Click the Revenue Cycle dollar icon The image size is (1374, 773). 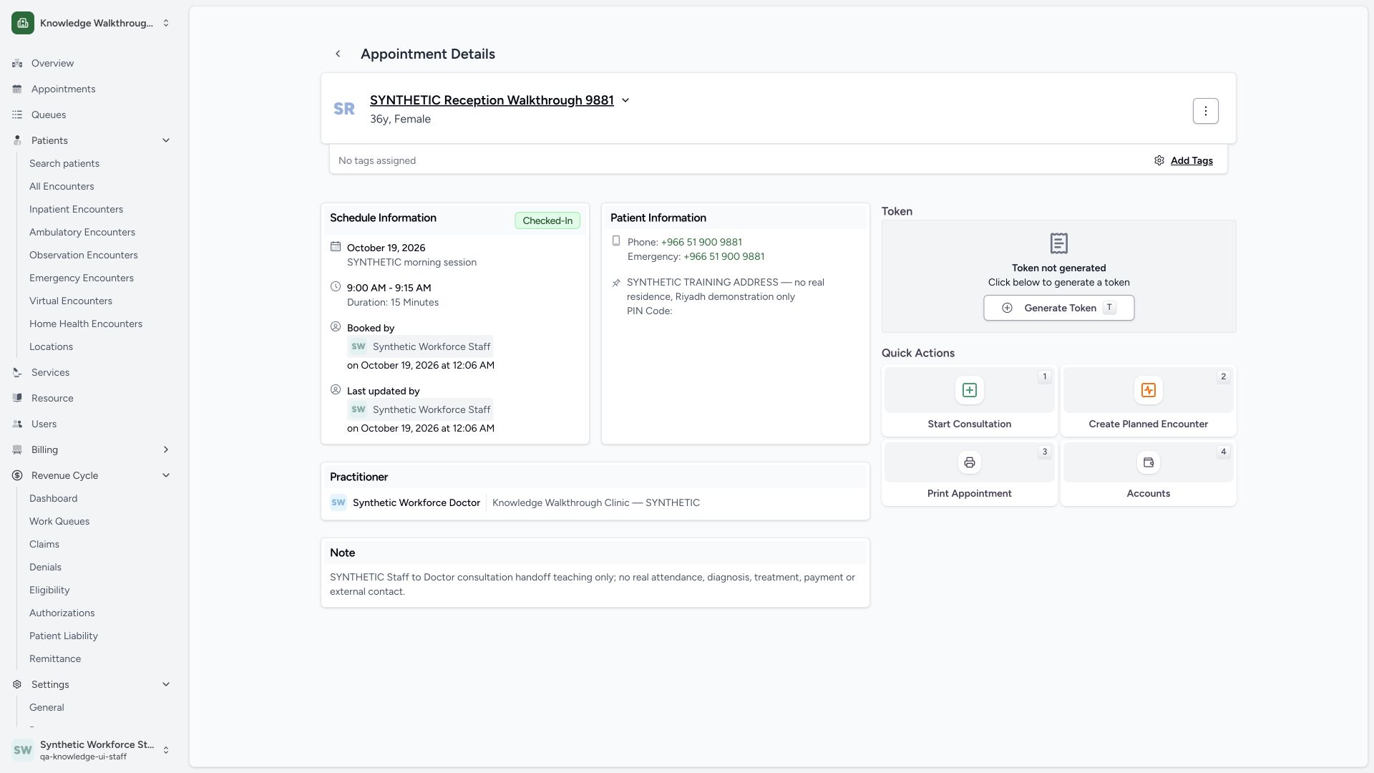click(x=17, y=475)
